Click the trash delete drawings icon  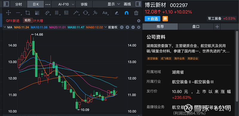click(136, 13)
